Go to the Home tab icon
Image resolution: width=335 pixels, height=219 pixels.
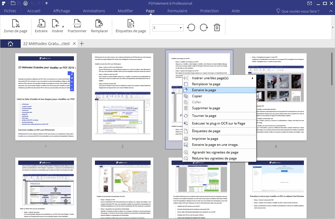10,44
